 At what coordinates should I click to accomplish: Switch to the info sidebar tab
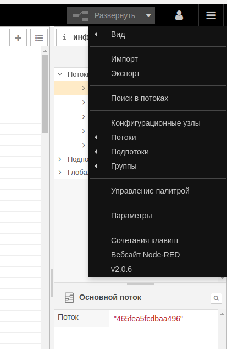coord(73,37)
